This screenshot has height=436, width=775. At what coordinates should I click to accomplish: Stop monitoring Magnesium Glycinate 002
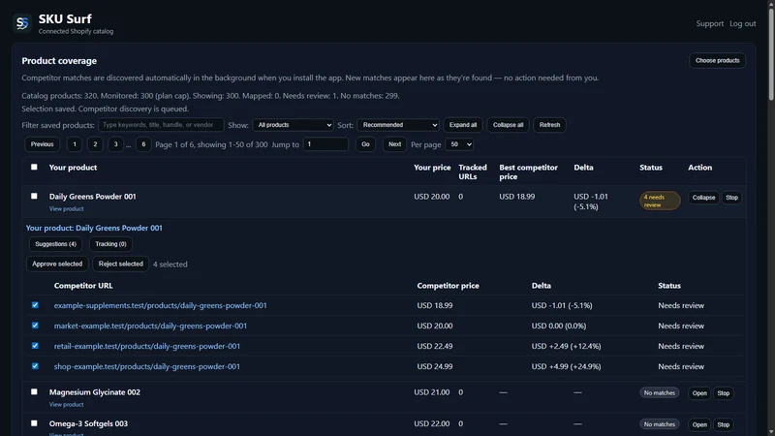click(x=723, y=393)
